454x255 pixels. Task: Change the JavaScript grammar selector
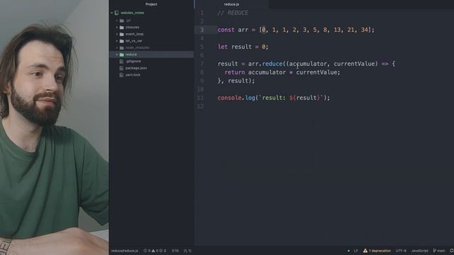[419, 251]
